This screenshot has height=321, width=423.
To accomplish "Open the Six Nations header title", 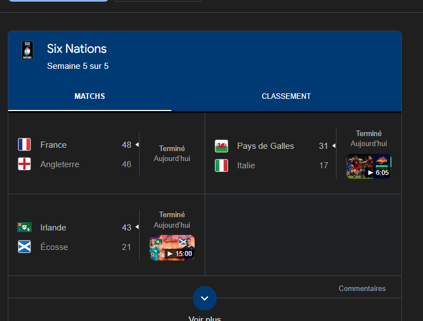I will 77,49.
